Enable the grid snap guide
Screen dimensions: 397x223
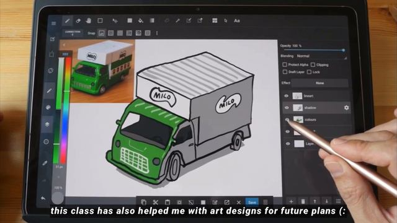tap(120, 33)
